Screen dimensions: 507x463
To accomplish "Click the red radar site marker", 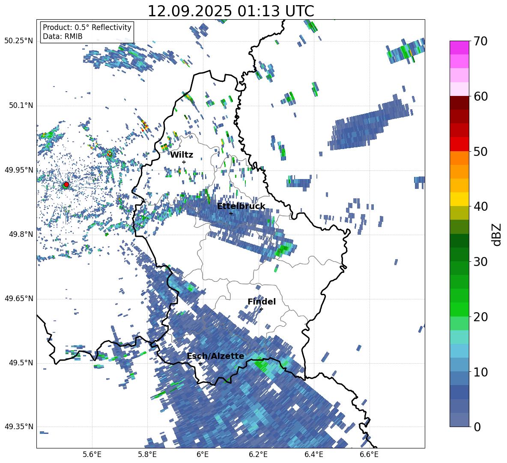I will click(66, 184).
